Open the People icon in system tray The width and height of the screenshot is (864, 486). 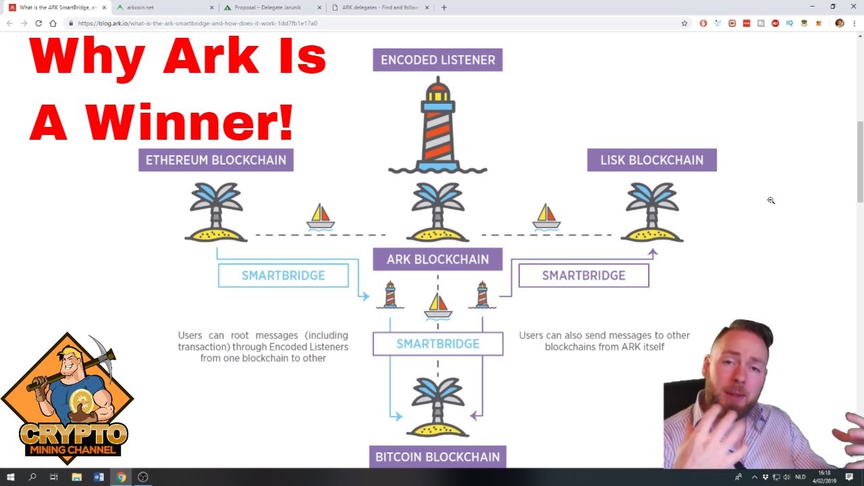(x=738, y=477)
